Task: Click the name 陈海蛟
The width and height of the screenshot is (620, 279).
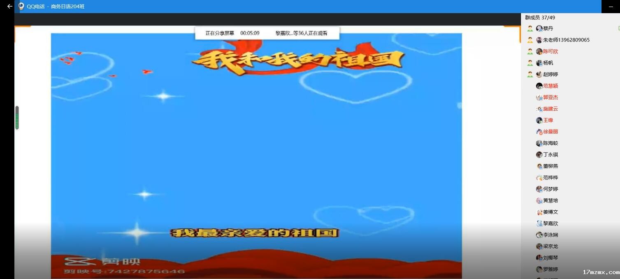Action: (x=550, y=143)
